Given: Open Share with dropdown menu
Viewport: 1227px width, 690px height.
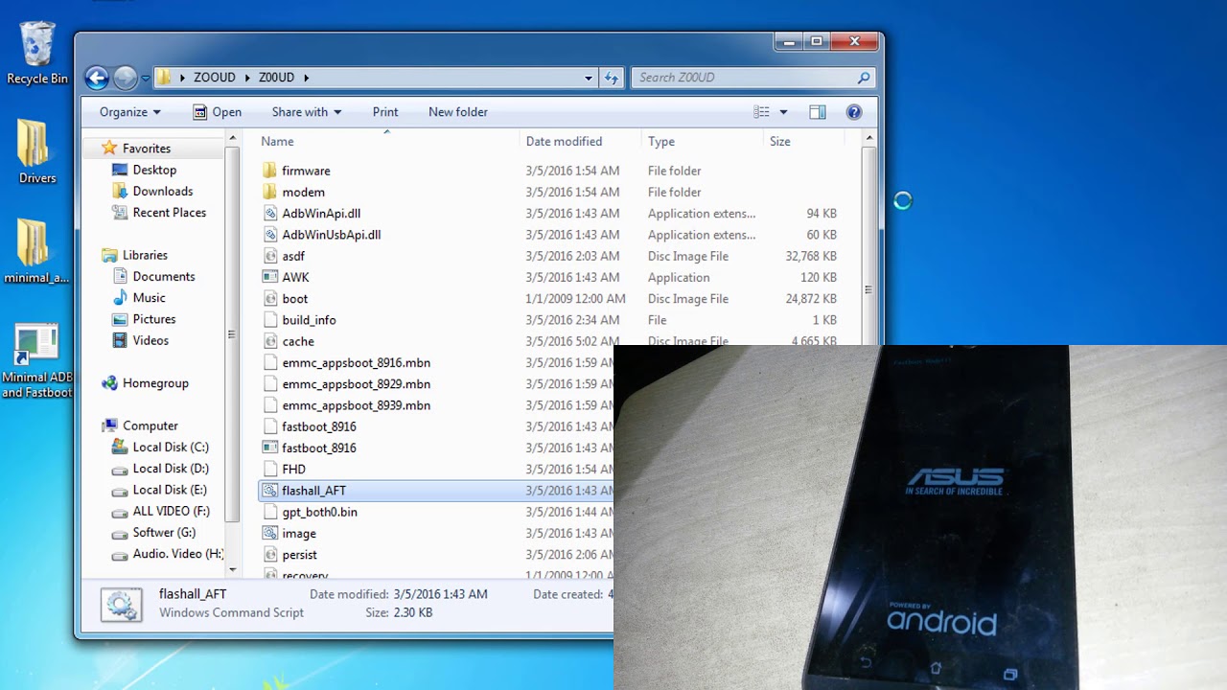Looking at the screenshot, I should [x=307, y=112].
